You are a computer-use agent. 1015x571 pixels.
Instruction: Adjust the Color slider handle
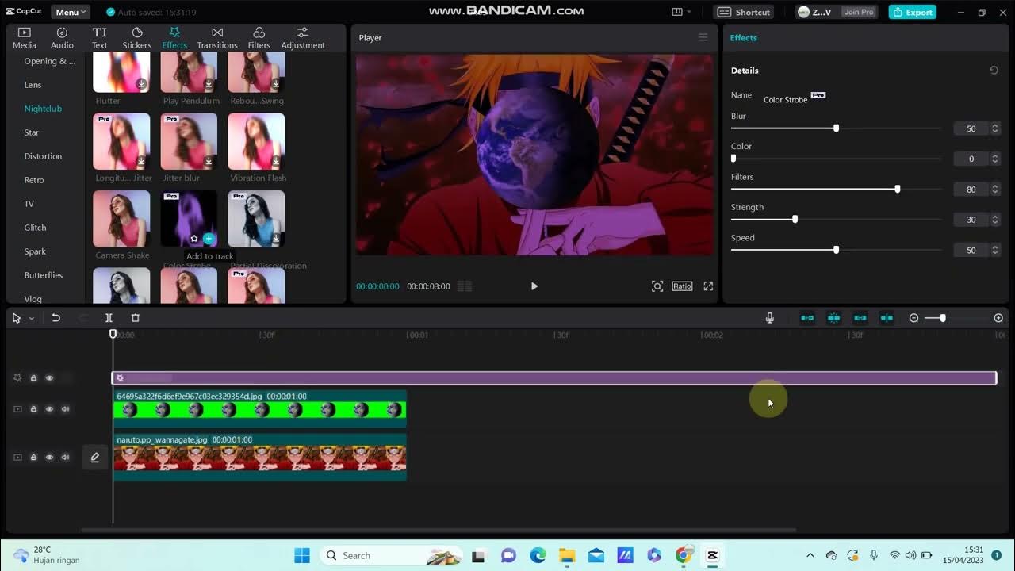(x=733, y=159)
